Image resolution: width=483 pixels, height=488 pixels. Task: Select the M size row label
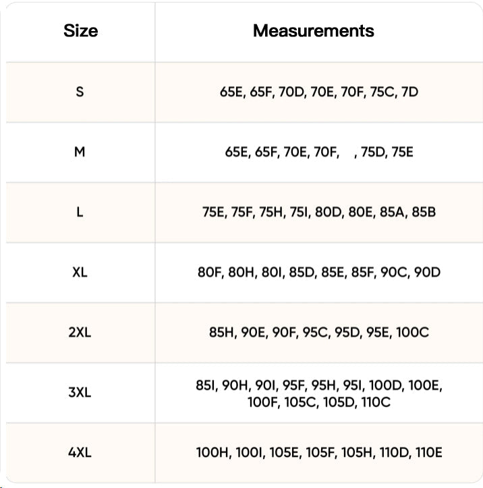tap(80, 152)
